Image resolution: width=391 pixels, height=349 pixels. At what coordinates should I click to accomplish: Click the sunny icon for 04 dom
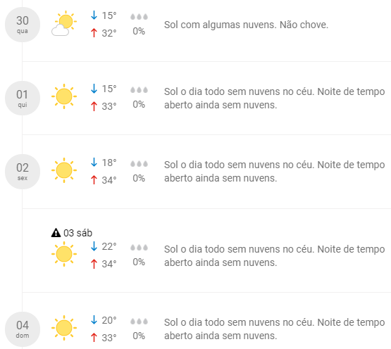[64, 328]
